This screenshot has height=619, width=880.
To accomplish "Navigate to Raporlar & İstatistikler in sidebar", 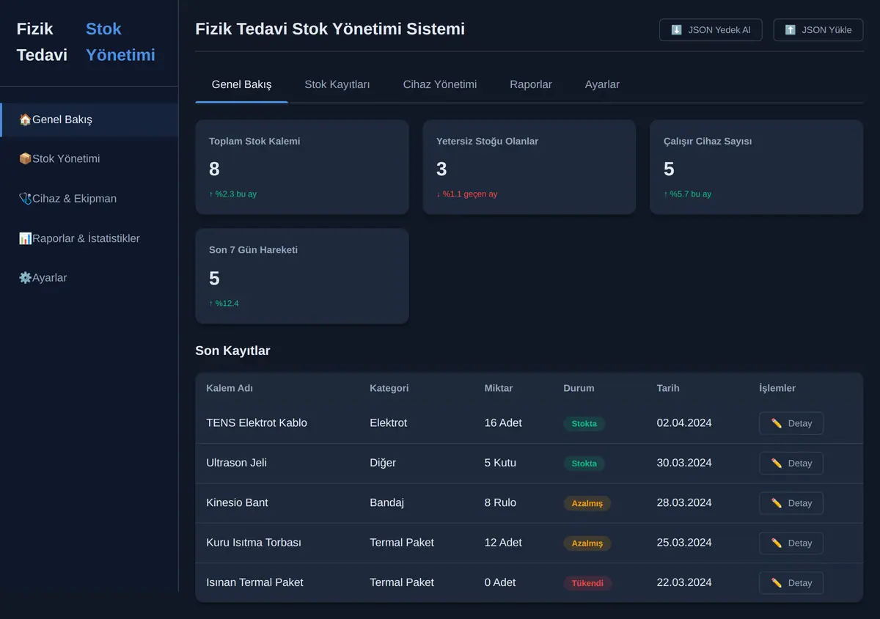I will [x=89, y=238].
